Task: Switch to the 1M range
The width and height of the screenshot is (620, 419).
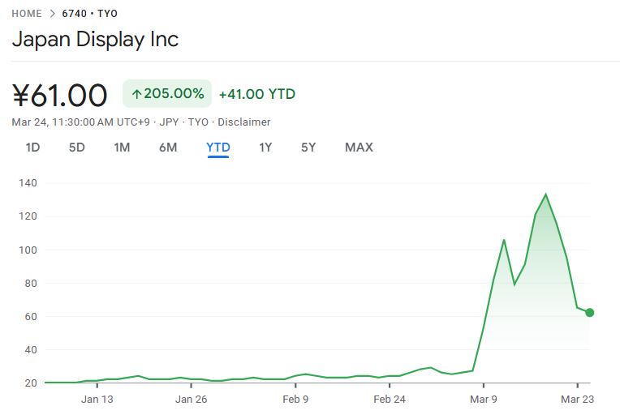Action: pyautogui.click(x=122, y=148)
